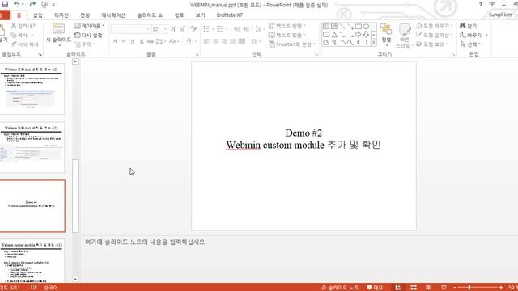
Task: Toggle bold formatting
Action: pyautogui.click(x=115, y=41)
